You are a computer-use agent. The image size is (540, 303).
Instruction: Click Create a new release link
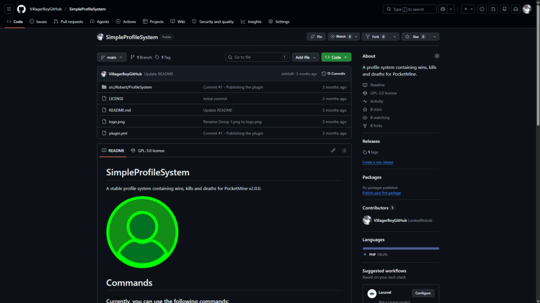pos(378,162)
